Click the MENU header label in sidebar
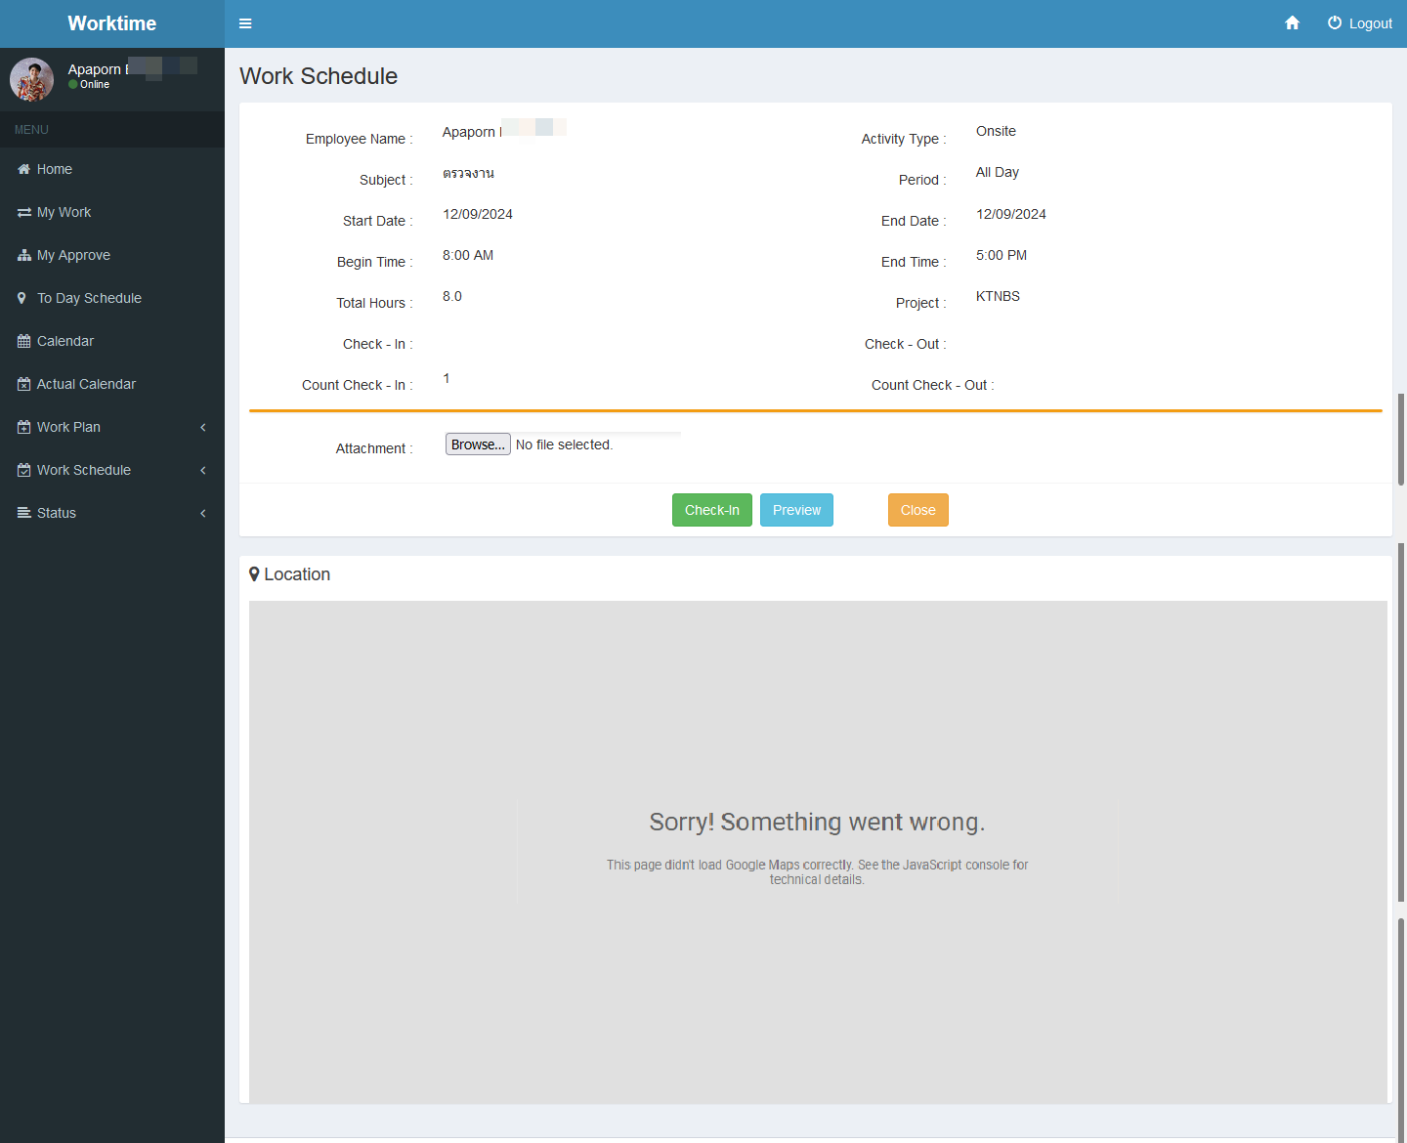Screen dimensions: 1407x1143 [31, 130]
